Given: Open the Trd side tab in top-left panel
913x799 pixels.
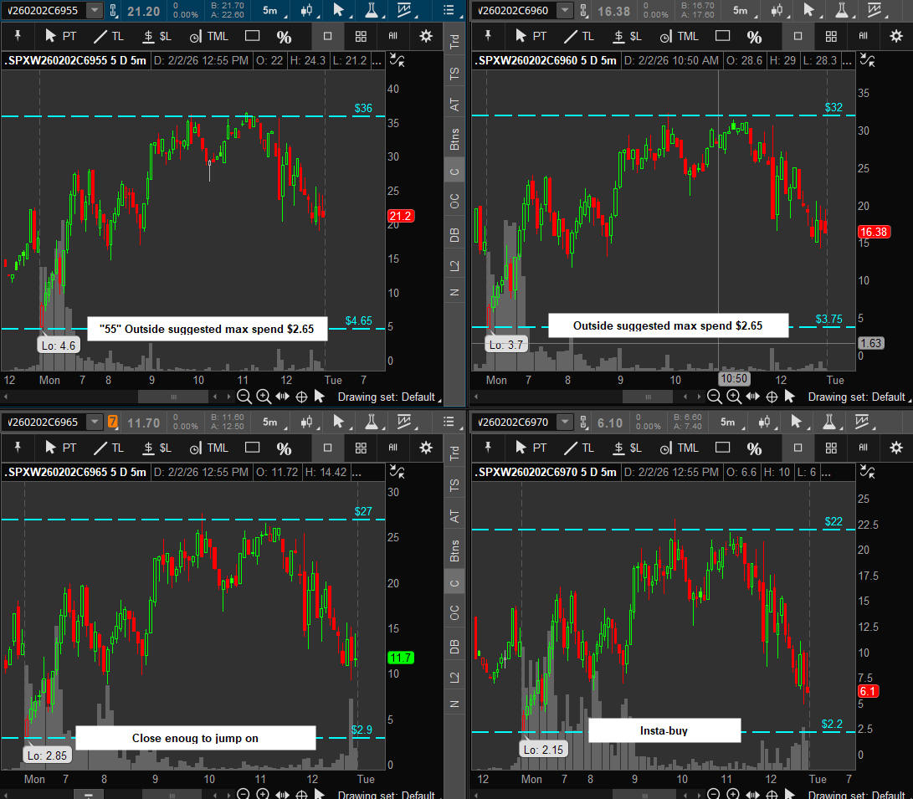Looking at the screenshot, I should 454,39.
